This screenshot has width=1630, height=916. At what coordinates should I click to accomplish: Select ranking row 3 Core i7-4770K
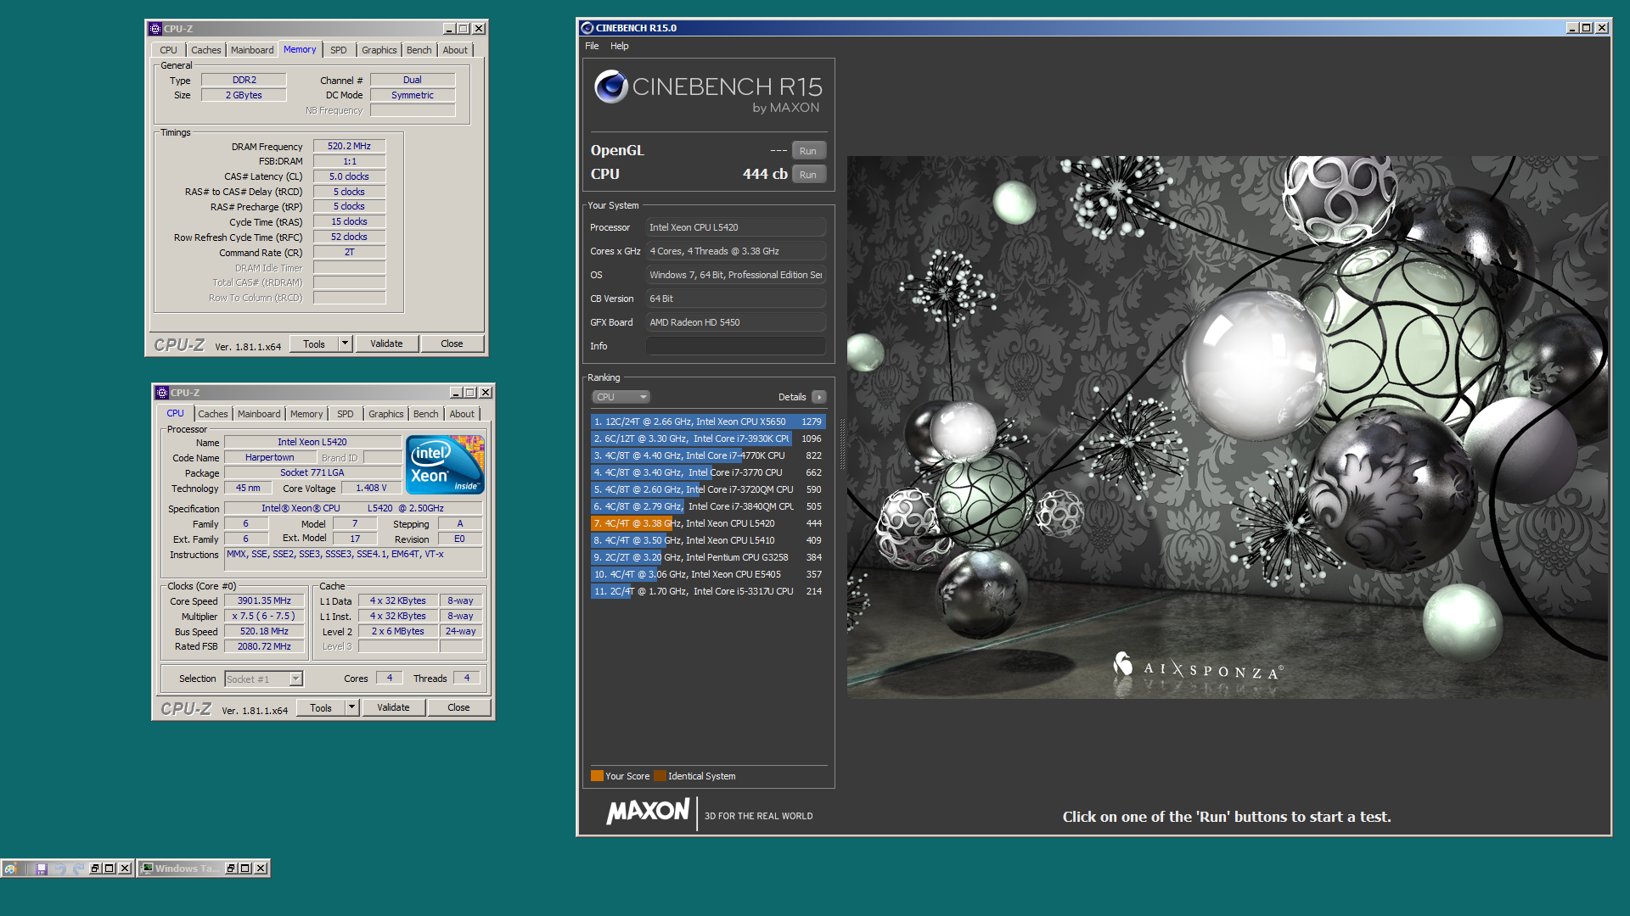pyautogui.click(x=708, y=455)
